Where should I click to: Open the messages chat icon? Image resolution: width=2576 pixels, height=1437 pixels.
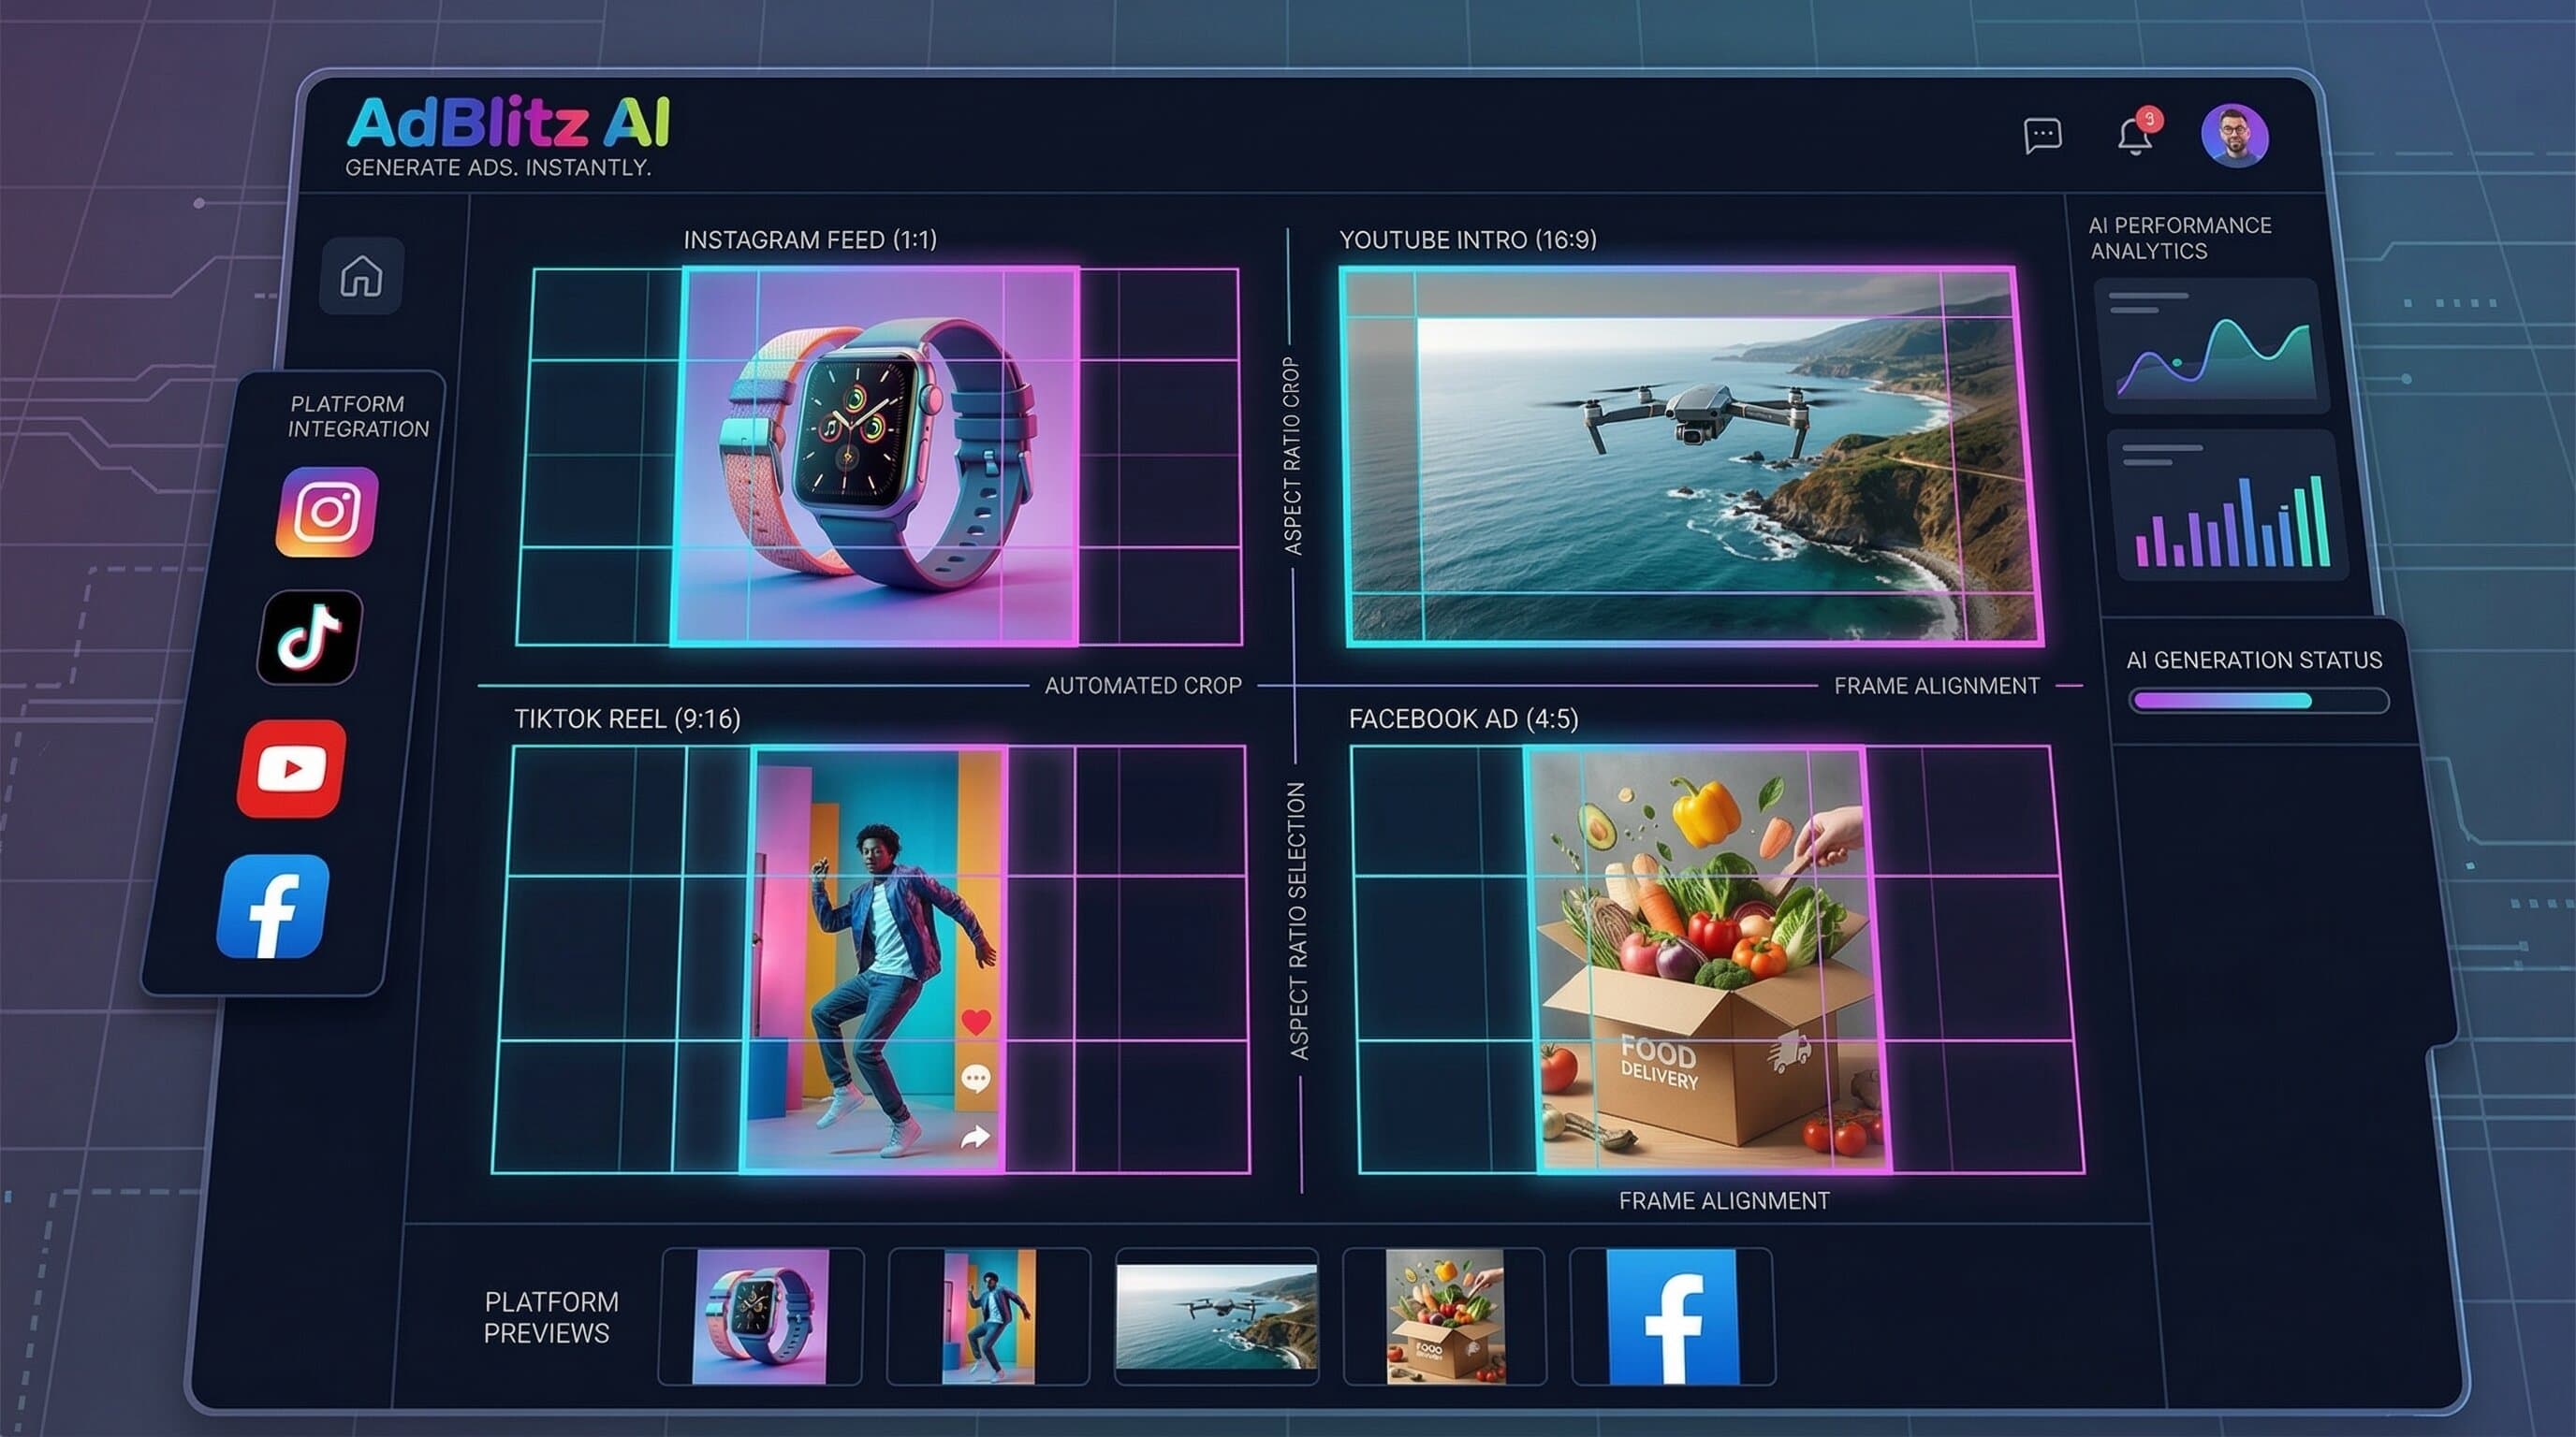[x=2044, y=136]
